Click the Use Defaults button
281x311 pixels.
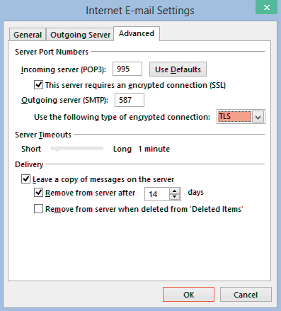tap(178, 69)
